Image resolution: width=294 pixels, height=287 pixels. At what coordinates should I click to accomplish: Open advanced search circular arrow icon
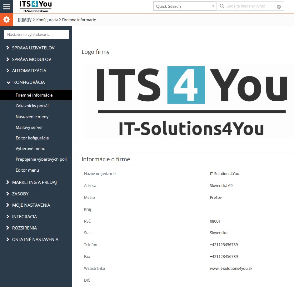coord(279,7)
